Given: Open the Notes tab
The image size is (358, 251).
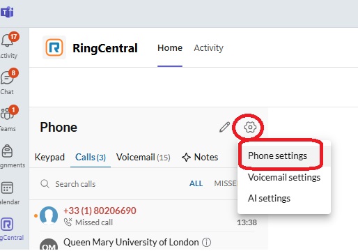Looking at the screenshot, I should [200, 157].
